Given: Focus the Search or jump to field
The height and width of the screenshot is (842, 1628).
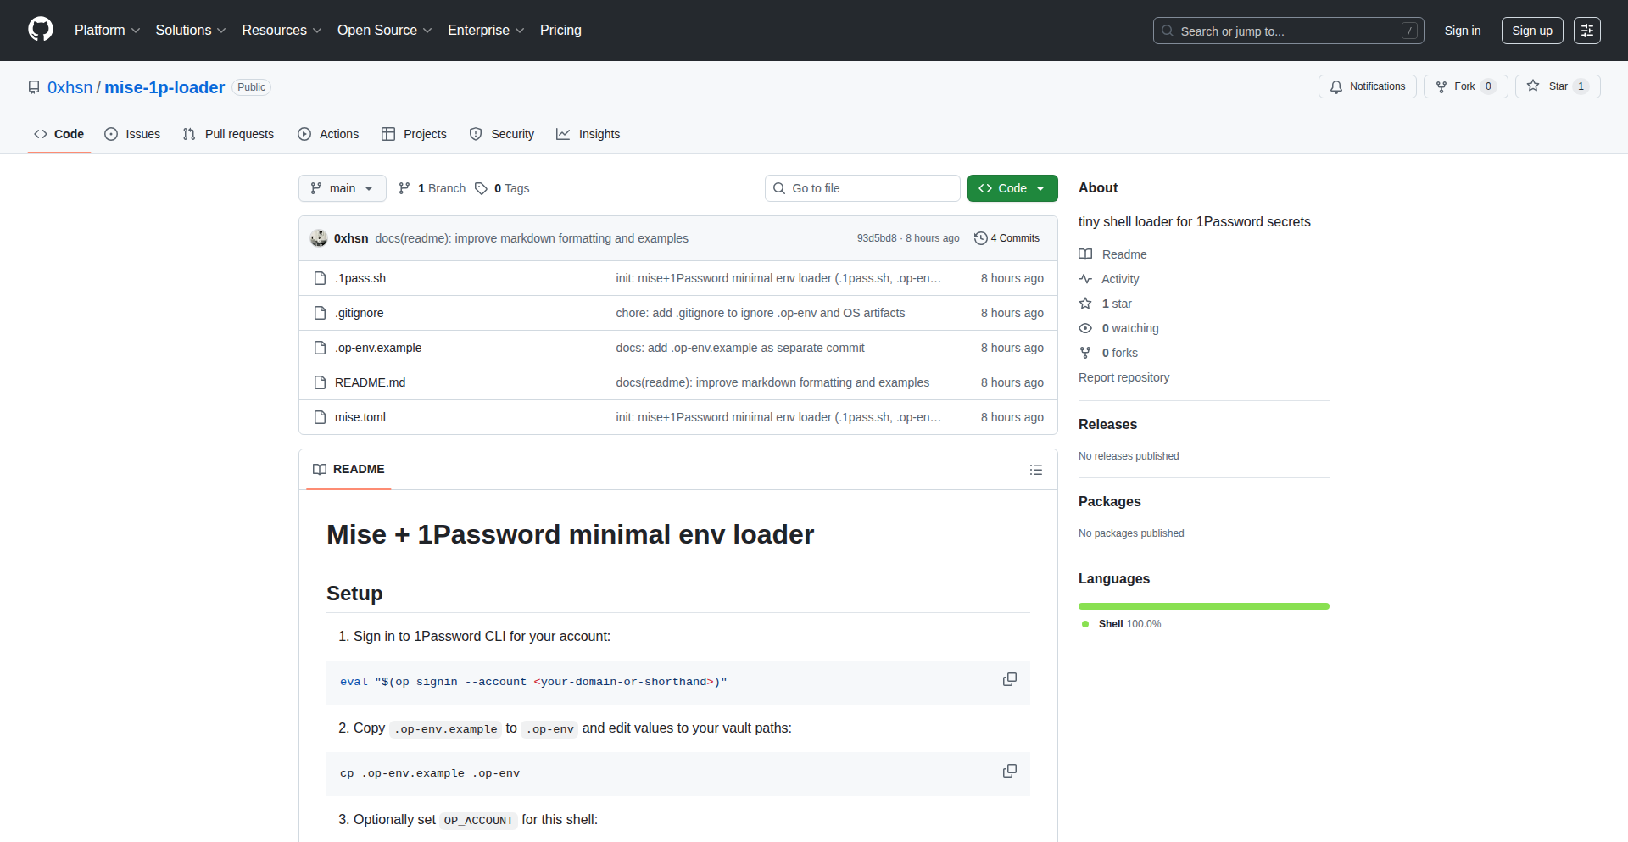Looking at the screenshot, I should click(1289, 31).
